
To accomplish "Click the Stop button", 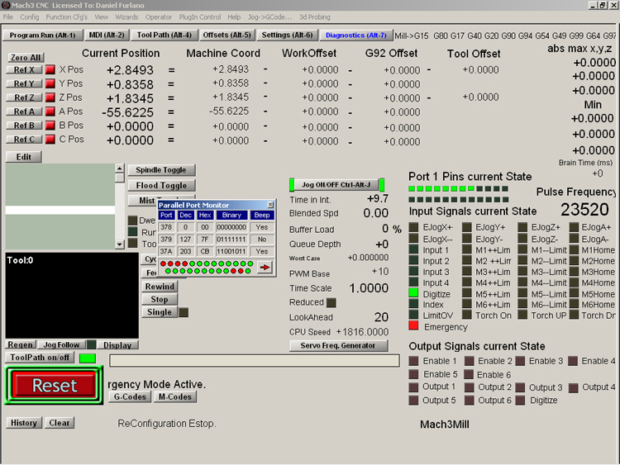I will [x=160, y=300].
